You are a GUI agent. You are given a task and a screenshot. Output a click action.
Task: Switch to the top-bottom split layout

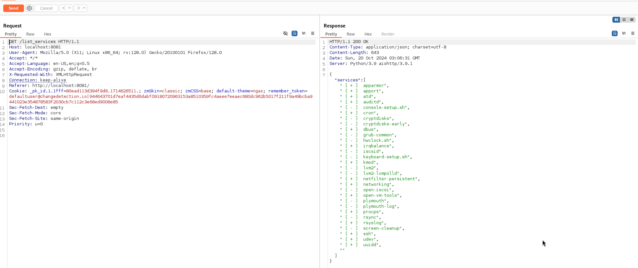point(624,20)
